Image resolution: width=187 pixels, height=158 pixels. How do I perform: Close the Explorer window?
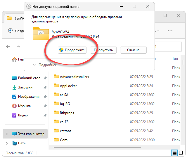click(179, 15)
